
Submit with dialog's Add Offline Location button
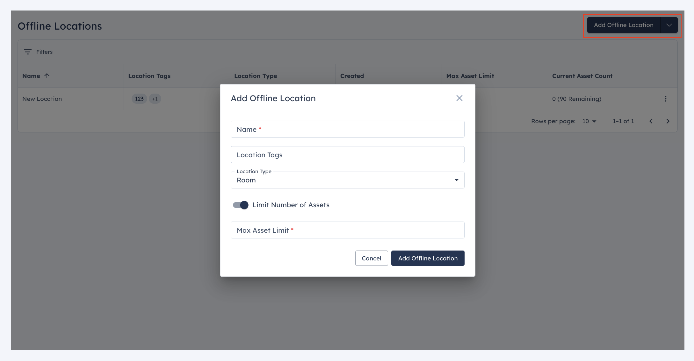pos(428,258)
